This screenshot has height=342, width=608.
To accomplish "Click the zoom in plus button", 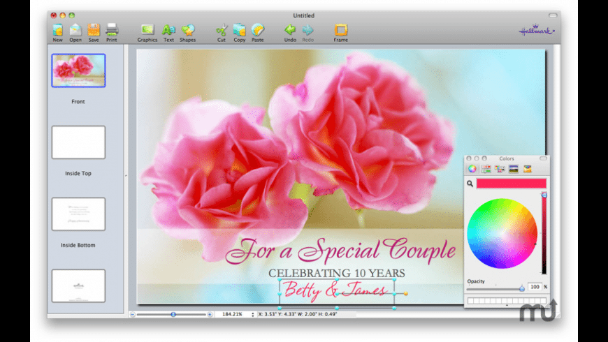I will click(x=210, y=315).
